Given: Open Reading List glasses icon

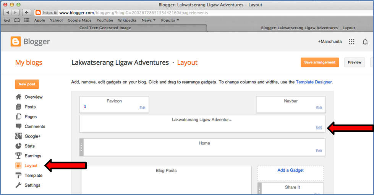Looking at the screenshot, I should tap(7, 21).
